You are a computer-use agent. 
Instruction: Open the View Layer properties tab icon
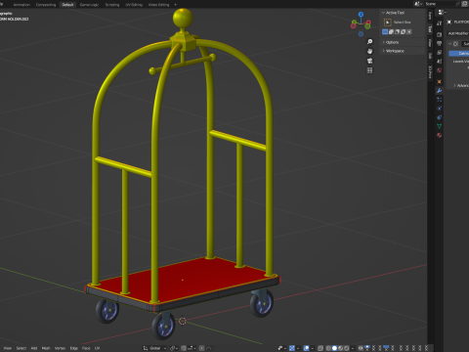(x=439, y=53)
